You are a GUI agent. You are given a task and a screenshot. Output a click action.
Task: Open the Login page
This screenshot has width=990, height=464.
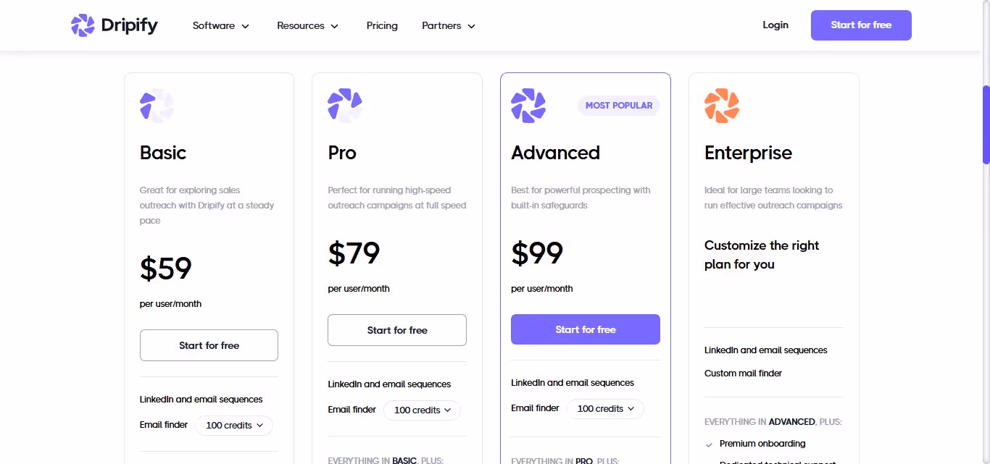pos(775,25)
